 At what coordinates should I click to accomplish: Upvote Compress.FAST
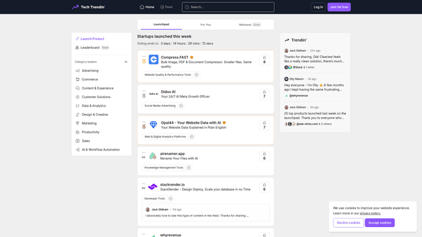(264, 60)
